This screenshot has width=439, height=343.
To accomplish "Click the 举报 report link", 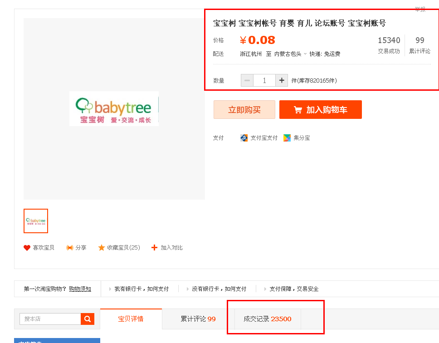I will point(420,10).
